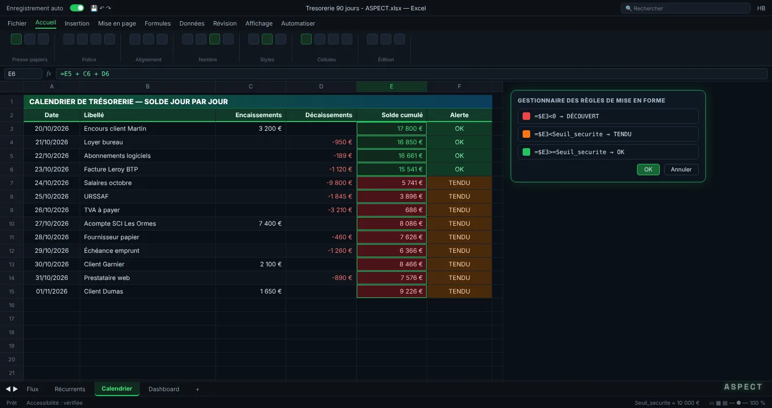
Task: Click into the formula bar with =E5 + C6 + D6
Action: 411,74
